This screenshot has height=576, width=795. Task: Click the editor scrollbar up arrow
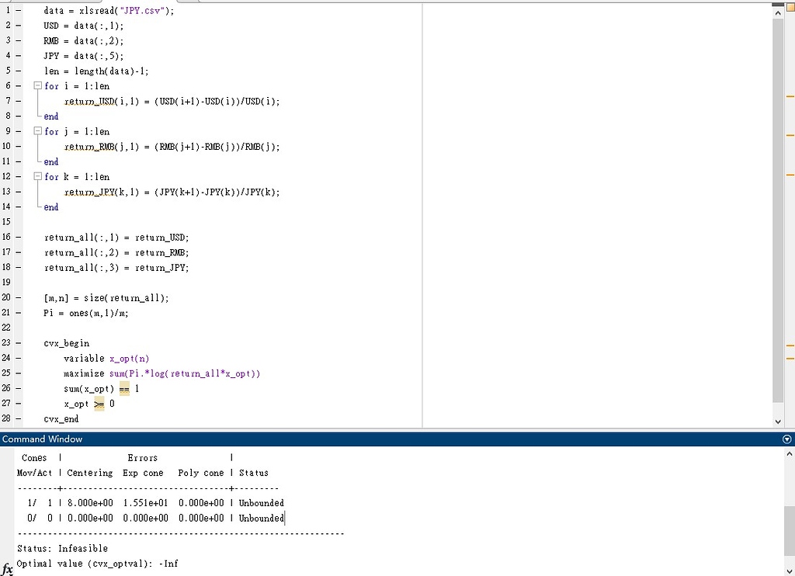click(778, 13)
